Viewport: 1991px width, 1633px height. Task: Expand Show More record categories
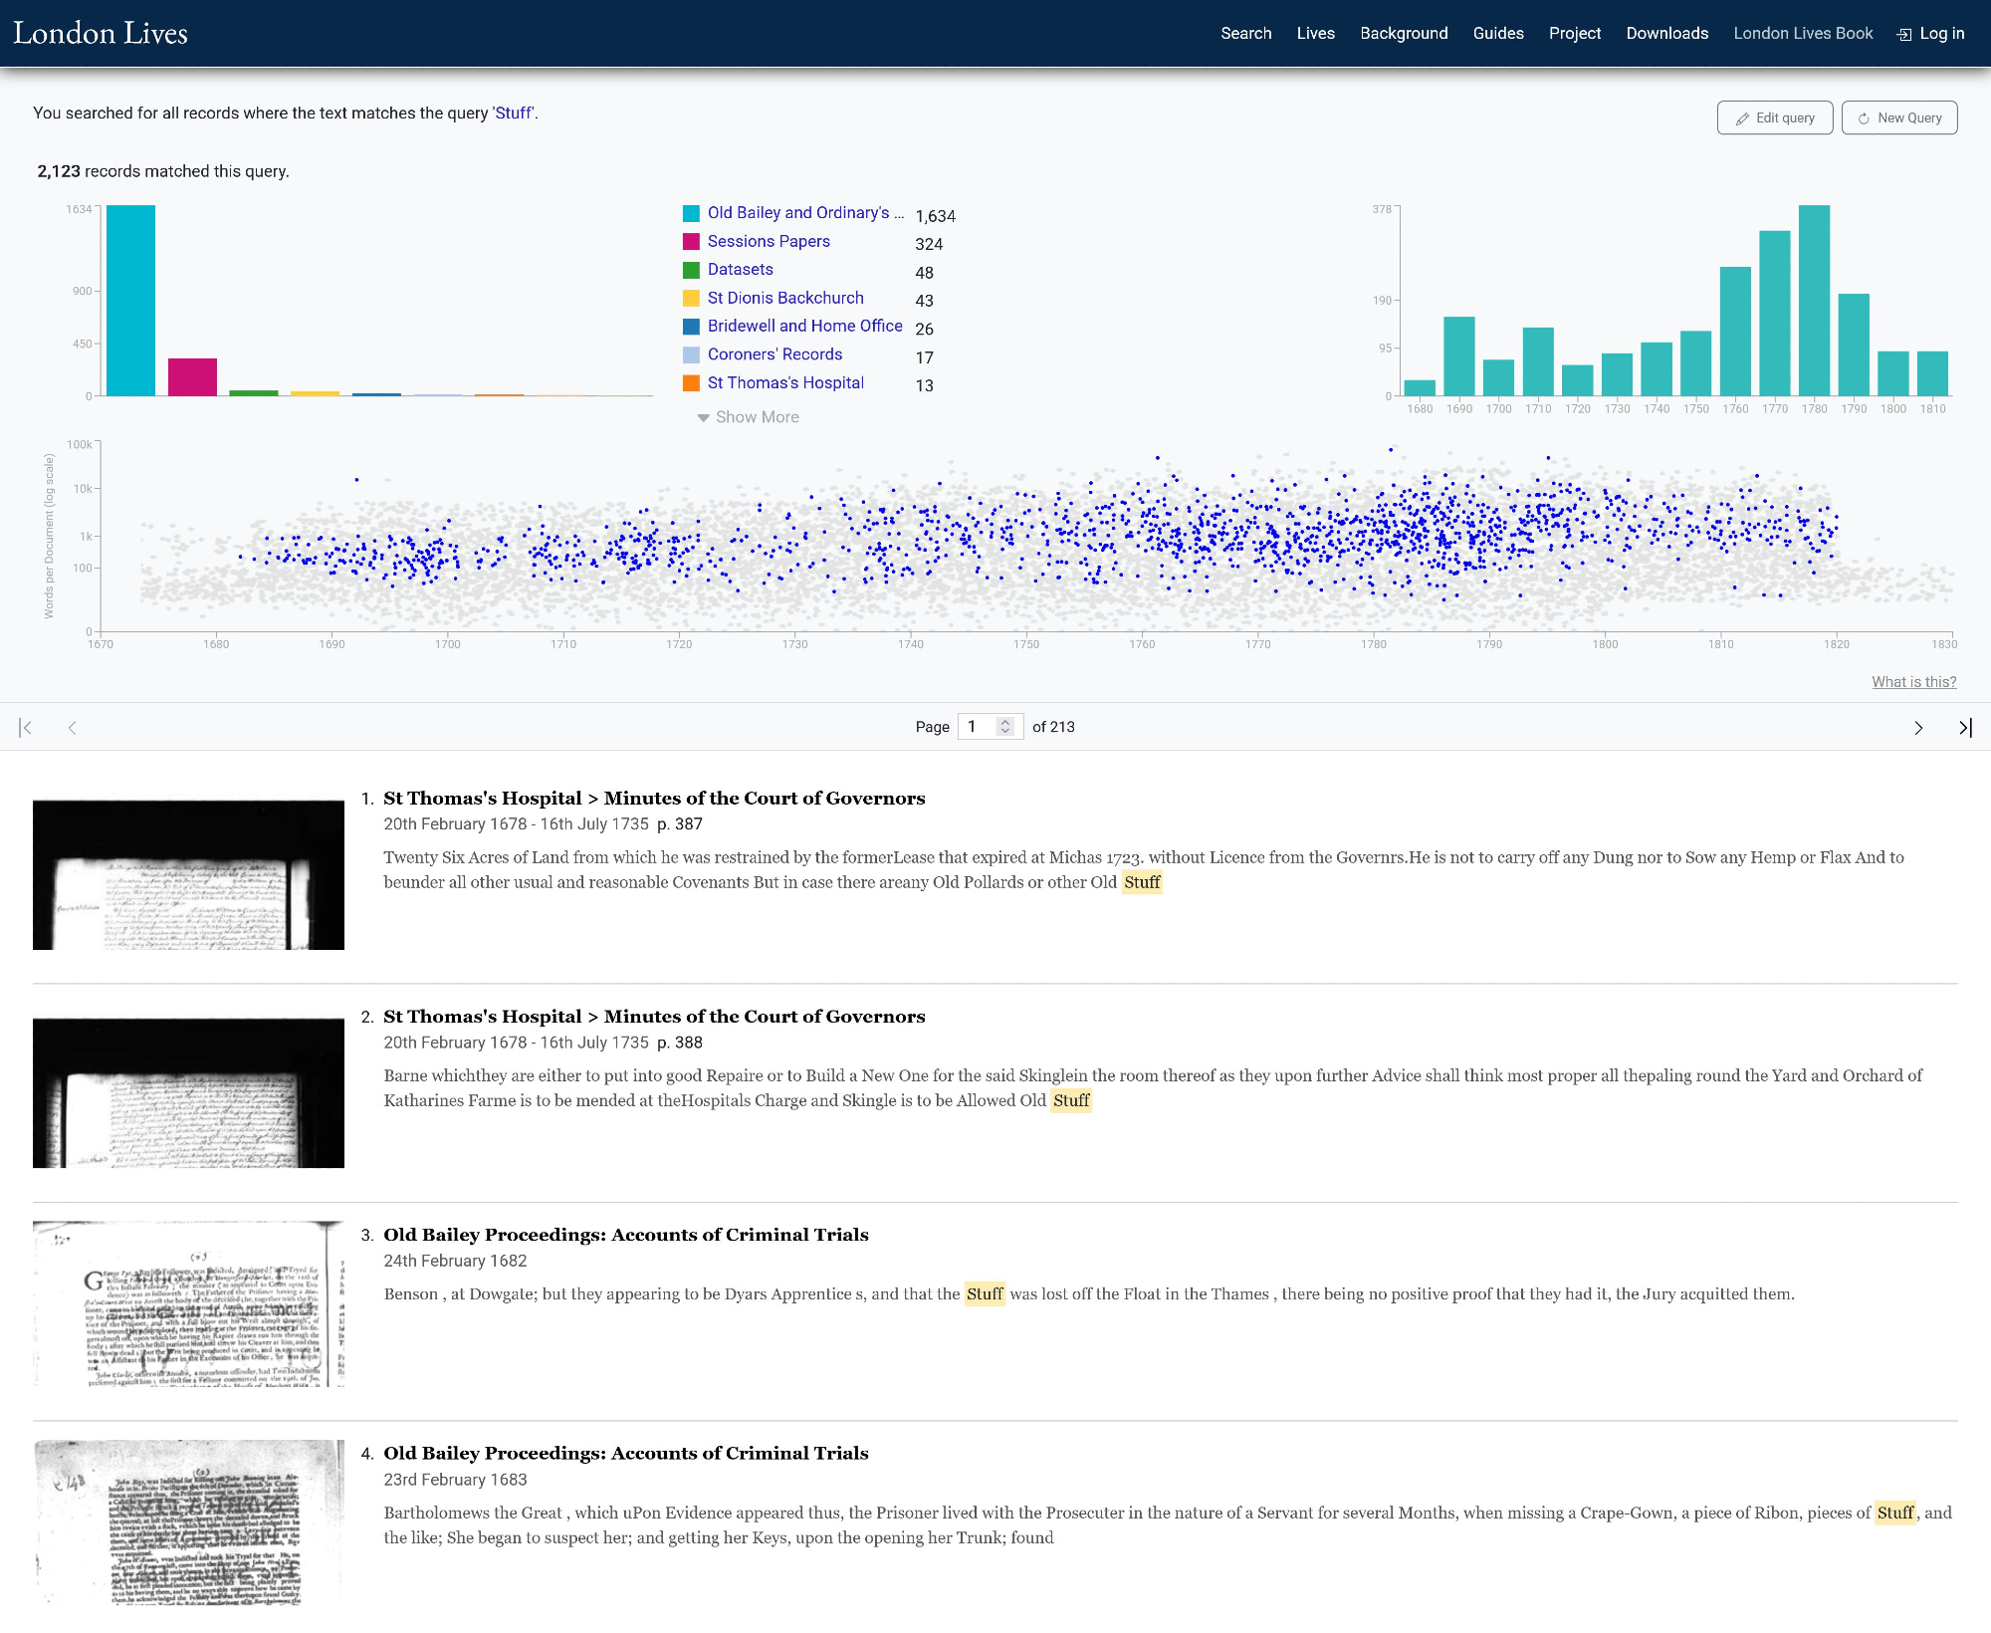748,417
